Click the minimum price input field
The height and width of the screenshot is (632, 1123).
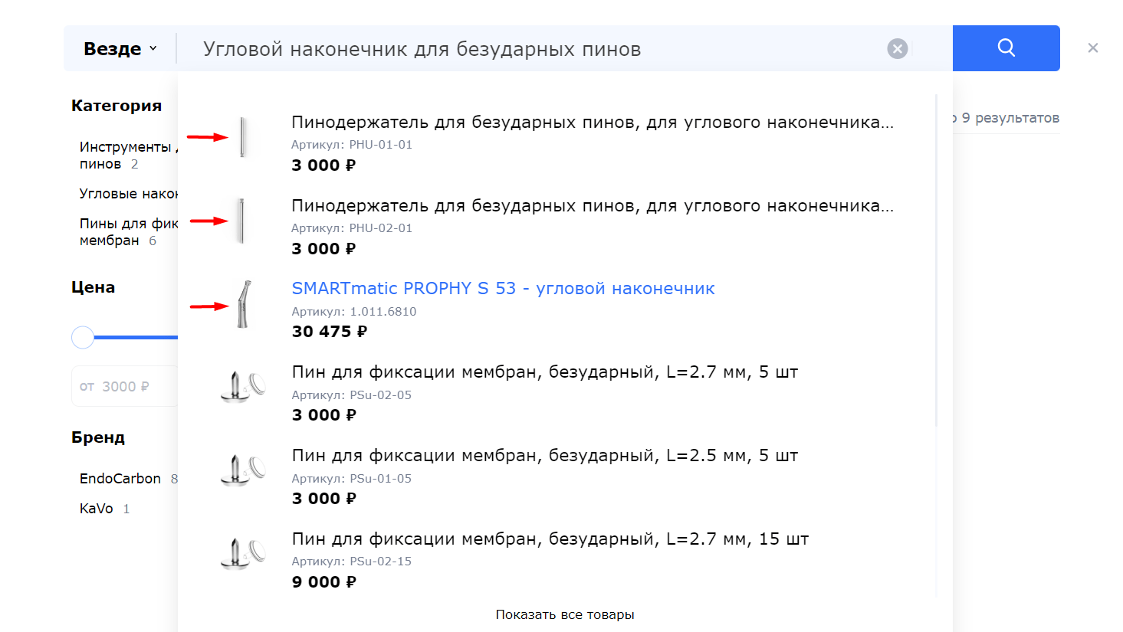click(x=125, y=387)
